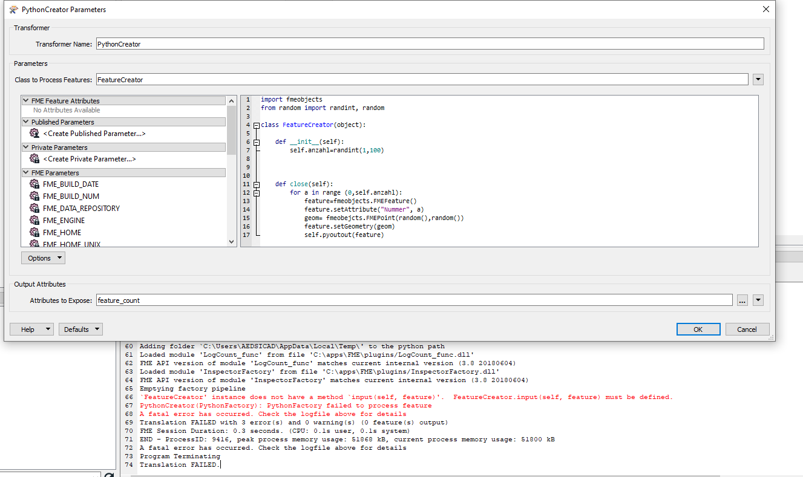This screenshot has height=477, width=803.
Task: Close the PythonCreator Parameters dialog
Action: coord(766,10)
